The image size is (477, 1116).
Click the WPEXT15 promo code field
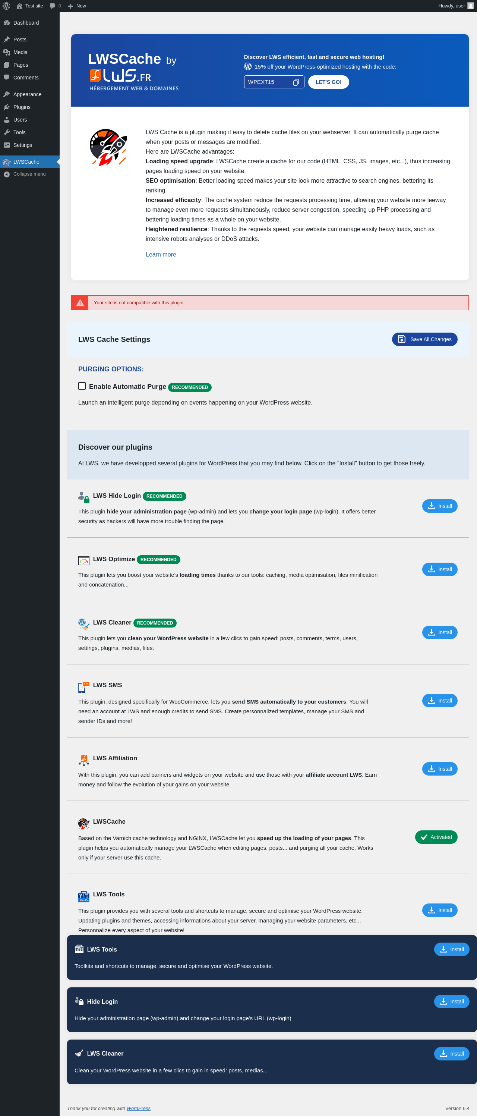pos(268,82)
